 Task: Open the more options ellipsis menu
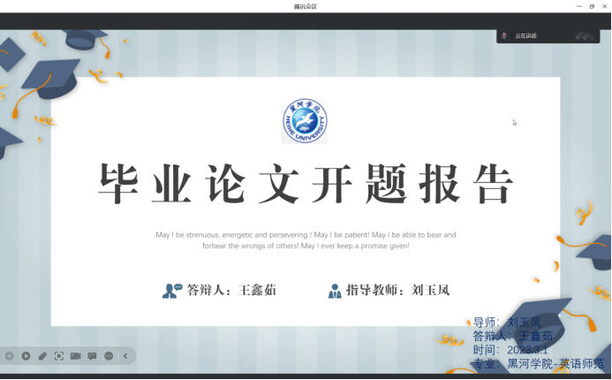[109, 356]
